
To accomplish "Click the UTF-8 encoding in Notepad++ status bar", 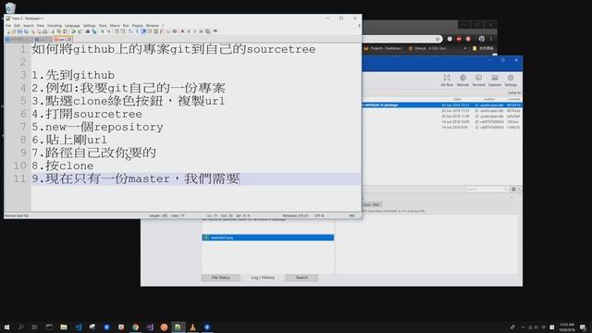I will [319, 216].
